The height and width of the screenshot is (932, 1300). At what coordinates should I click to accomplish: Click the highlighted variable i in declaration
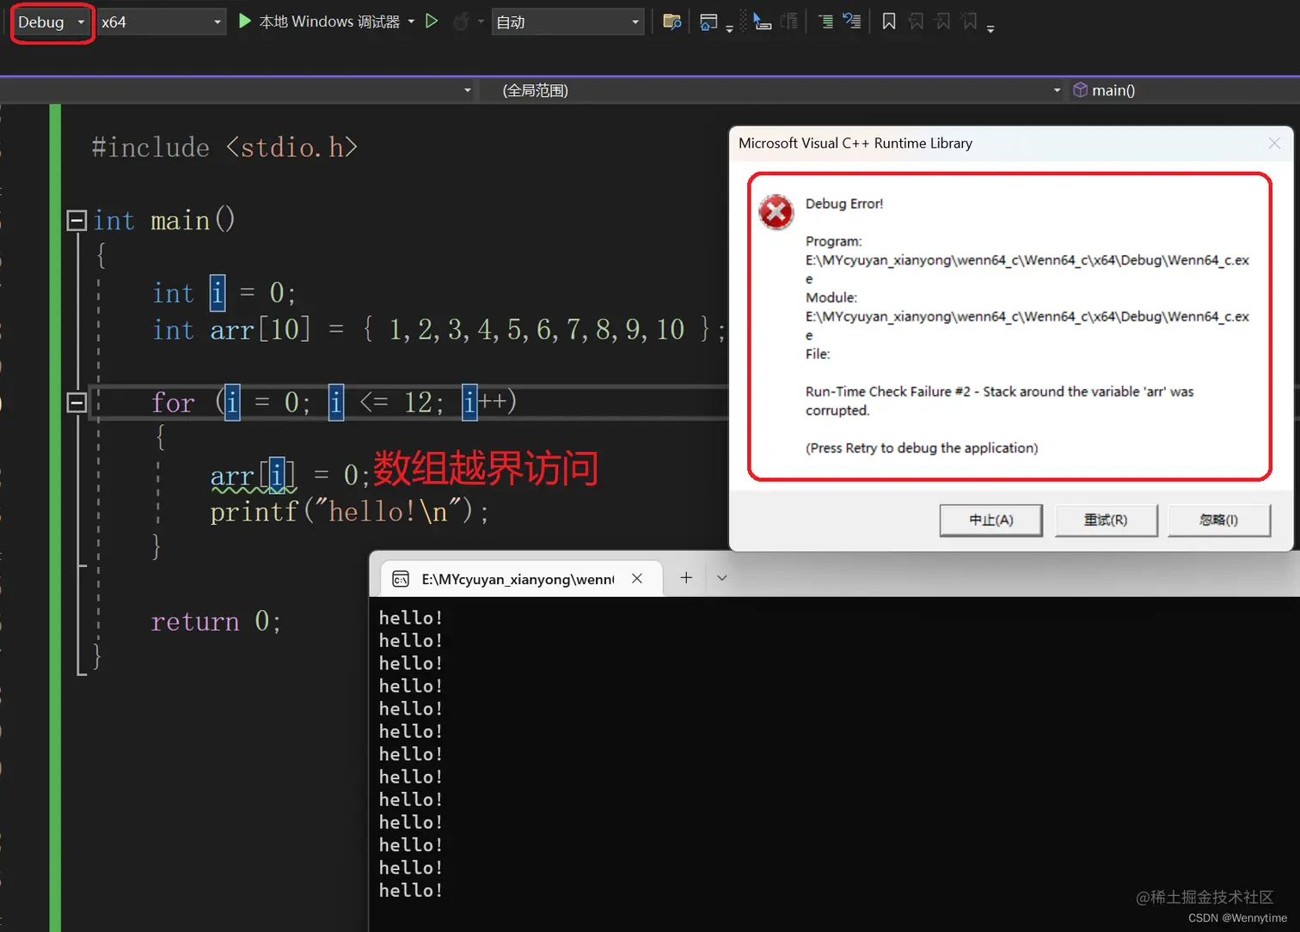point(218,293)
